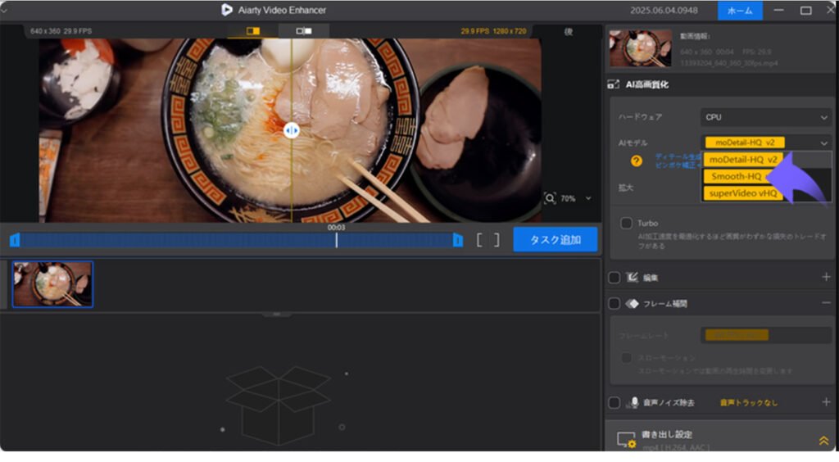The height and width of the screenshot is (462, 839).
Task: Switch to side-by-side compare view icon
Action: 304,31
